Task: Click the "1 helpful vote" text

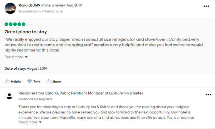Action: click(x=53, y=11)
